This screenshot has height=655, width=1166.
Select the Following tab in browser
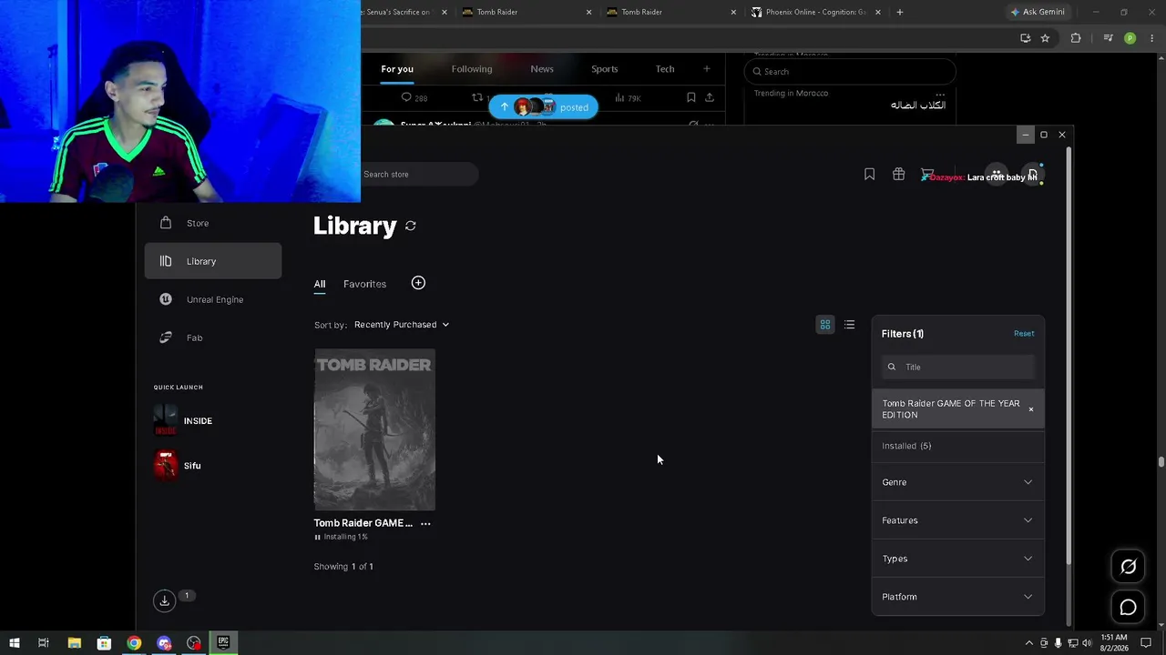472,69
